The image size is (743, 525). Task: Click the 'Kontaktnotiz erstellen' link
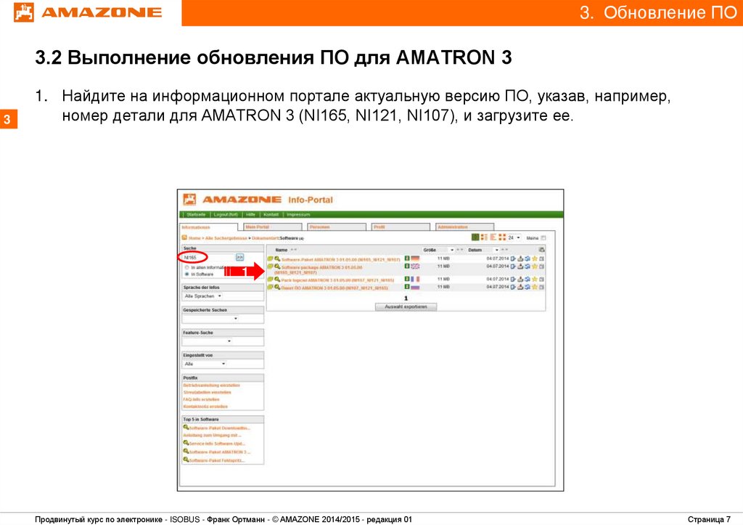point(205,407)
